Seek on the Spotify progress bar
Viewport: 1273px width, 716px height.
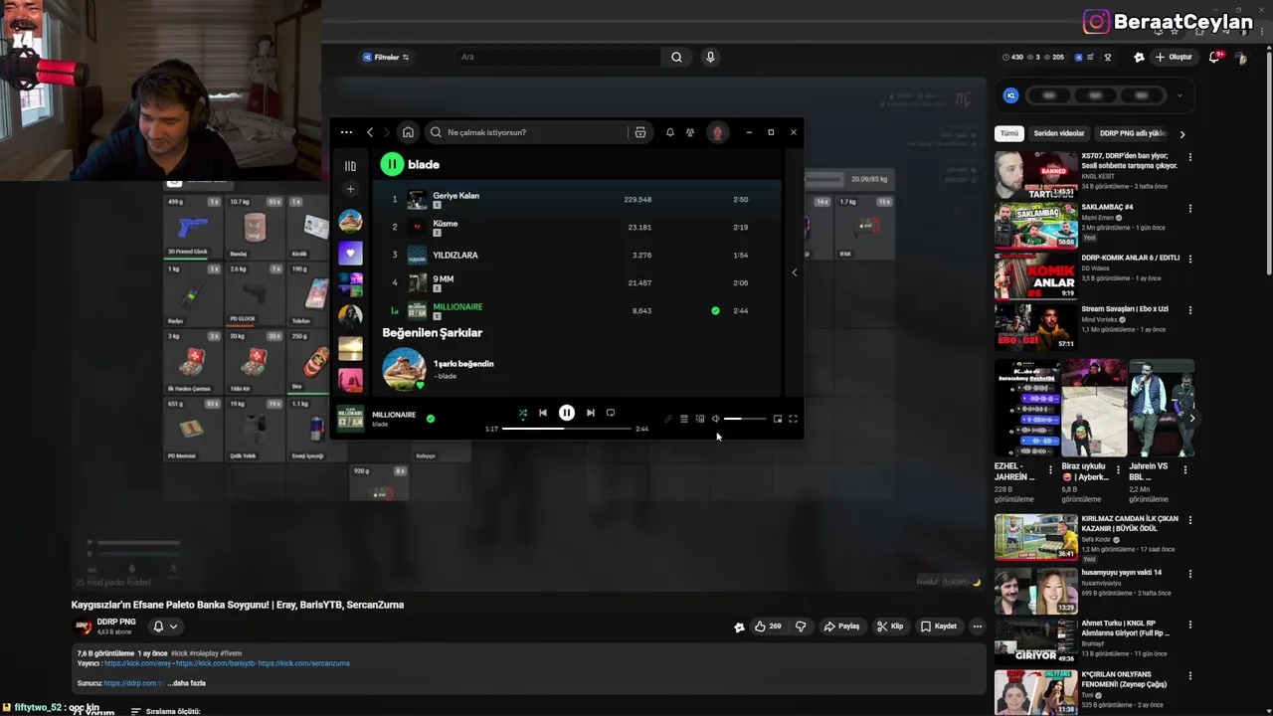click(x=567, y=429)
